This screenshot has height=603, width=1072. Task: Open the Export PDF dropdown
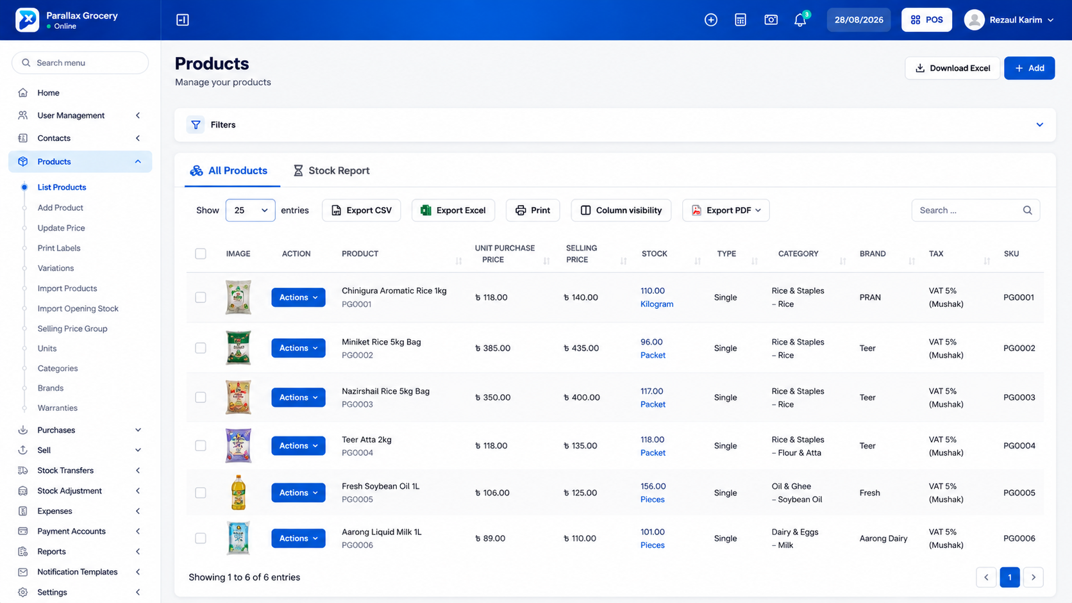pos(726,210)
